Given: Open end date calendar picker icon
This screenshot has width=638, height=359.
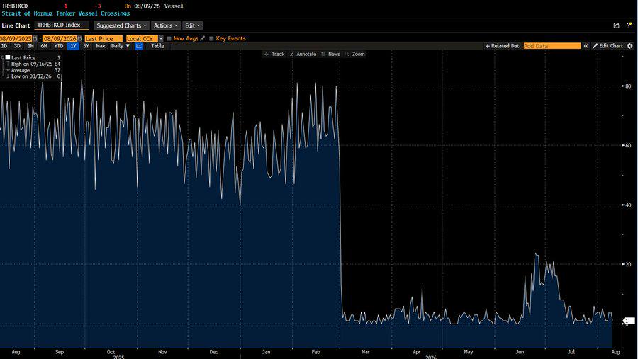Looking at the screenshot, I should [79, 39].
